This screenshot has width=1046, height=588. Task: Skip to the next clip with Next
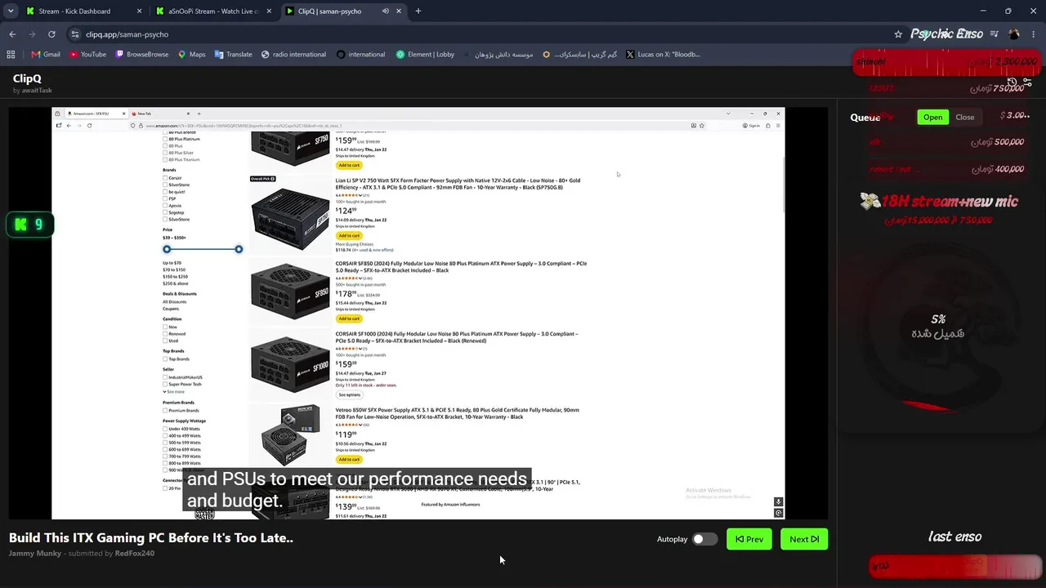coord(804,539)
